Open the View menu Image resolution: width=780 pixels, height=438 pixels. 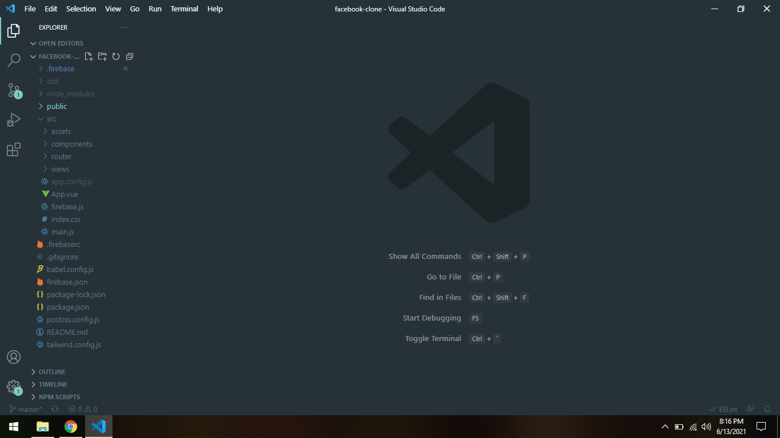click(113, 9)
